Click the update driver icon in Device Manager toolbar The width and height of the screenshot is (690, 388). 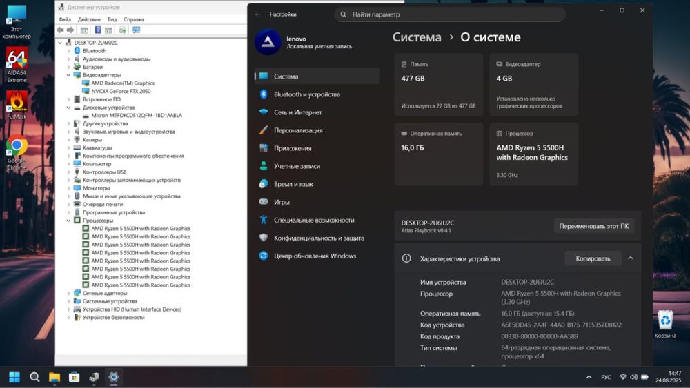click(122, 30)
